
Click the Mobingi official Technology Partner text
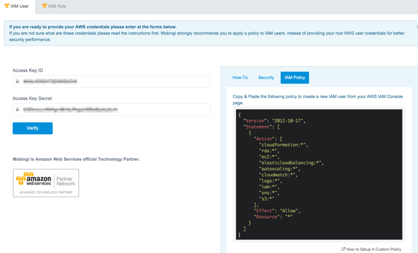(76, 159)
